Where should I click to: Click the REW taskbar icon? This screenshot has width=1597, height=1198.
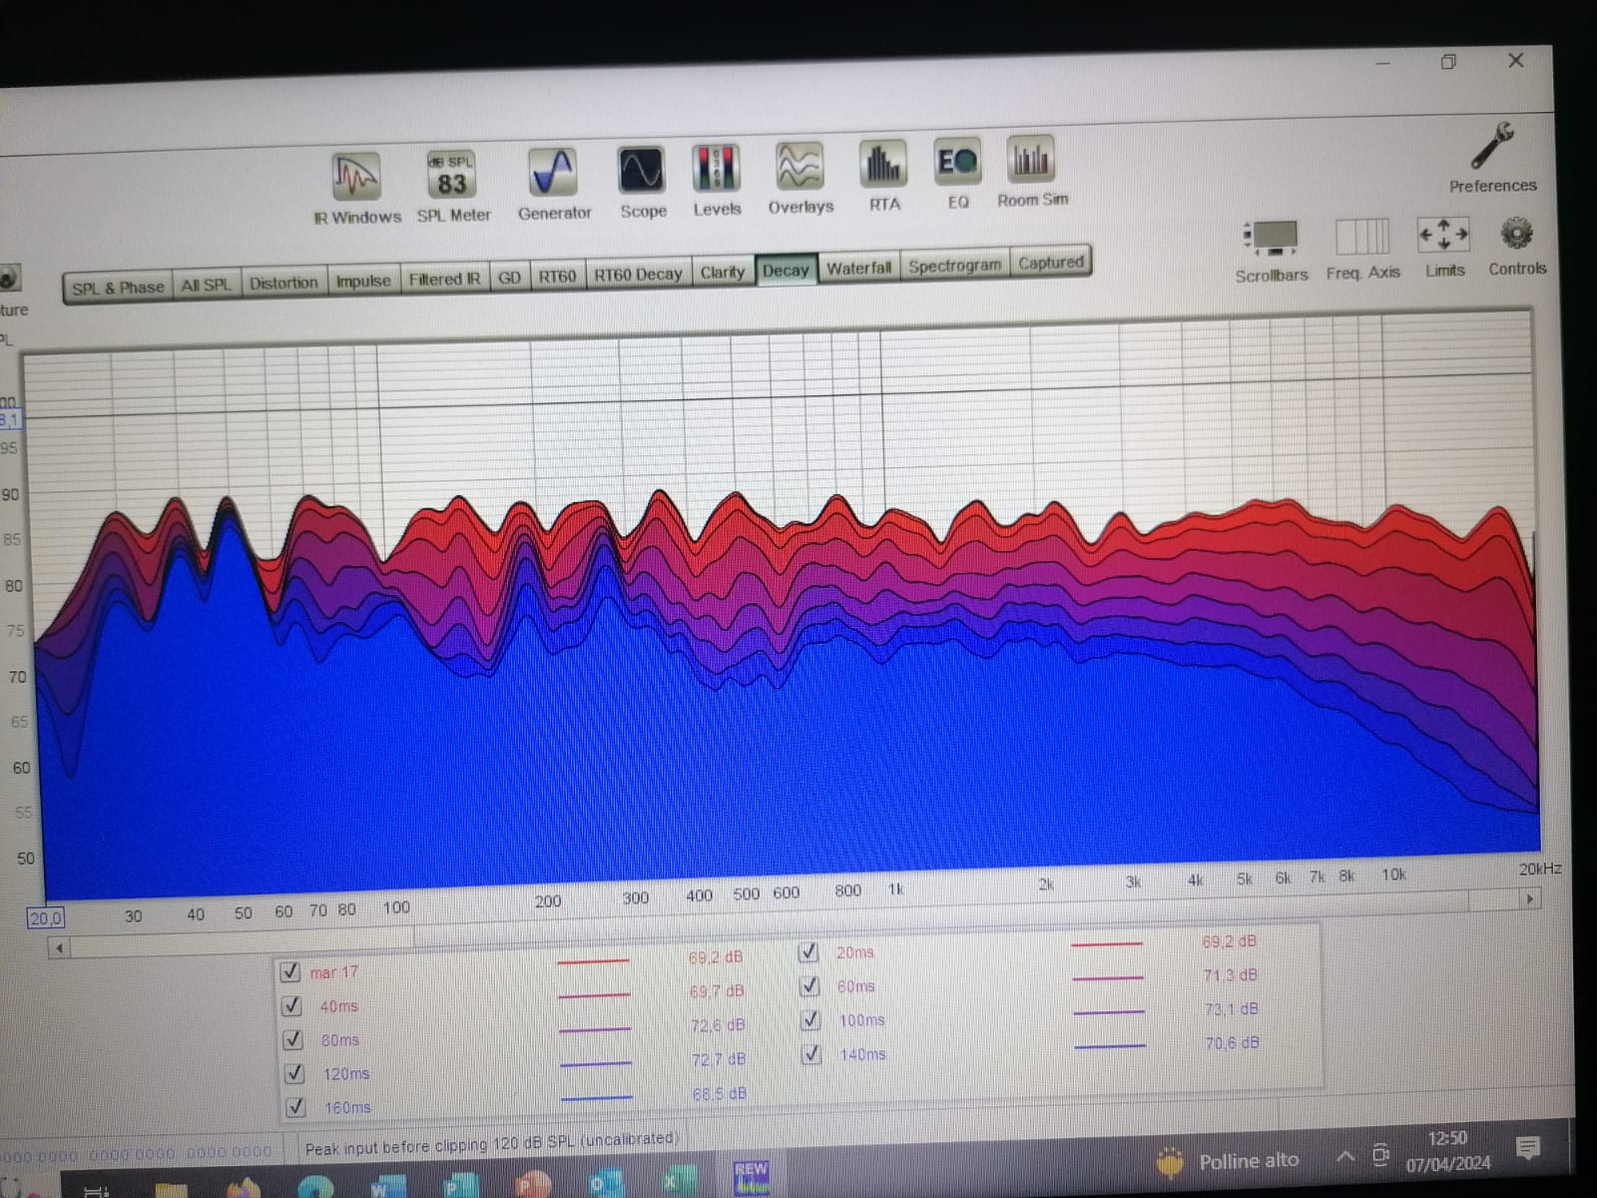point(751,1178)
